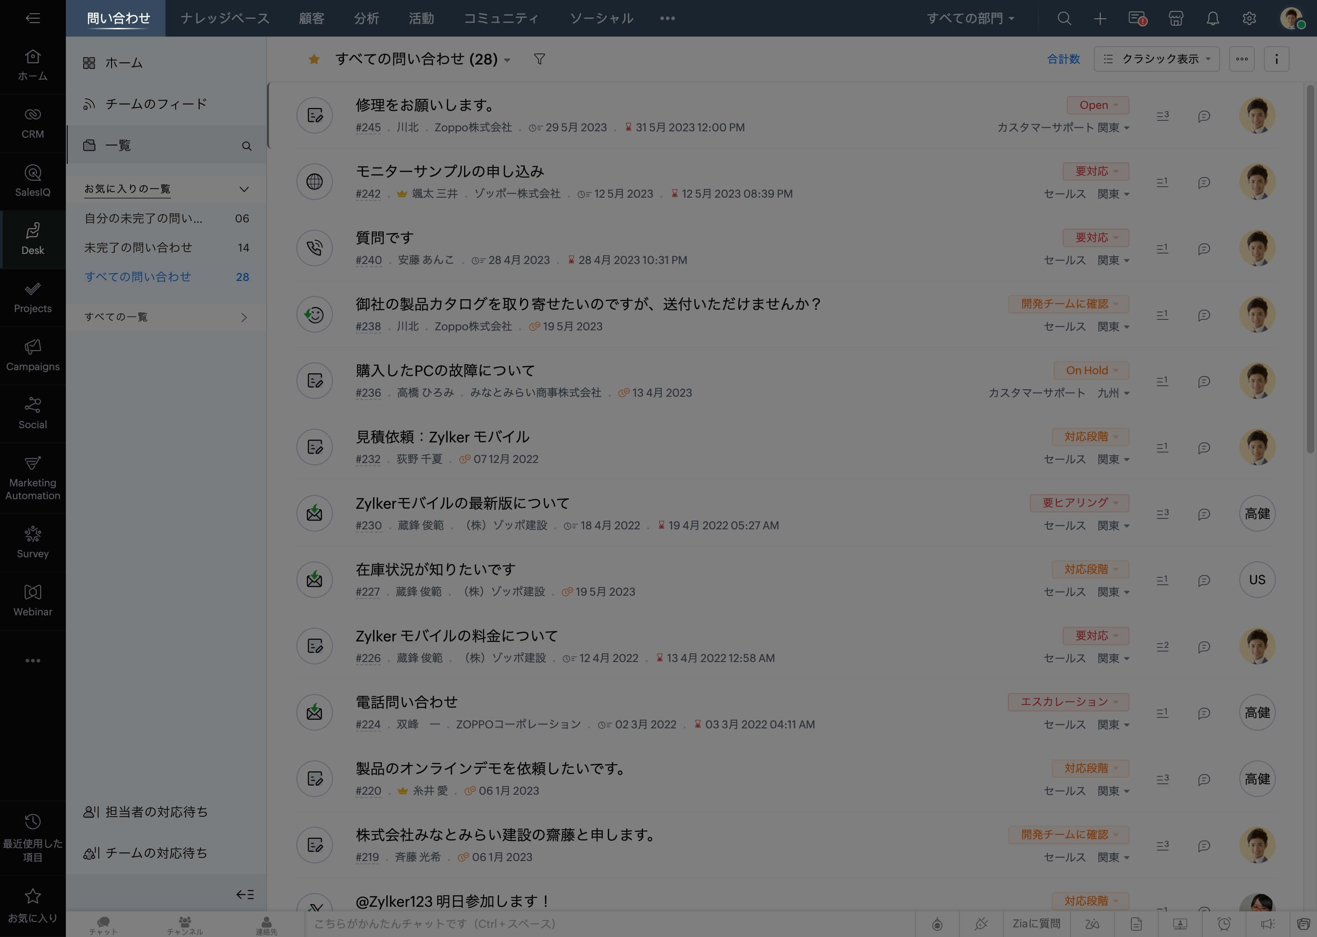1317x937 pixels.
Task: Open the search icon in top bar
Action: tap(1065, 18)
